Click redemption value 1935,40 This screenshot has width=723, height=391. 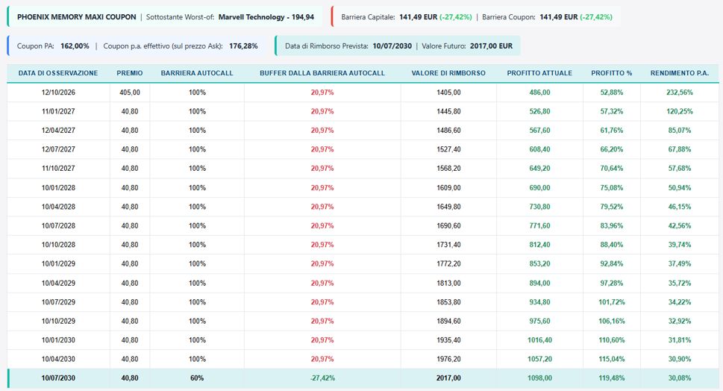[x=448, y=340]
